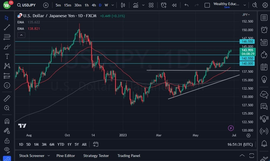This screenshot has width=270, height=161.
Task: Collapse the chart legend arrow
Action: (x=21, y=35)
